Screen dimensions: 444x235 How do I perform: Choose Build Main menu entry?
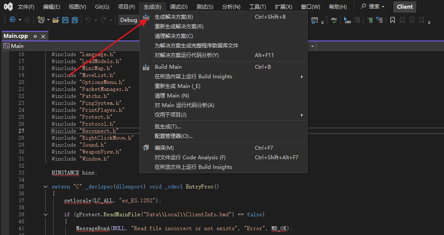coord(168,67)
